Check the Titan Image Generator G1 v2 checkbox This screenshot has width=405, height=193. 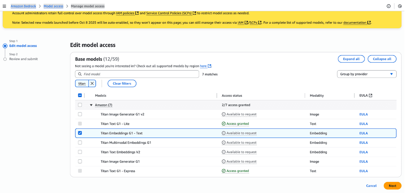coord(80,114)
